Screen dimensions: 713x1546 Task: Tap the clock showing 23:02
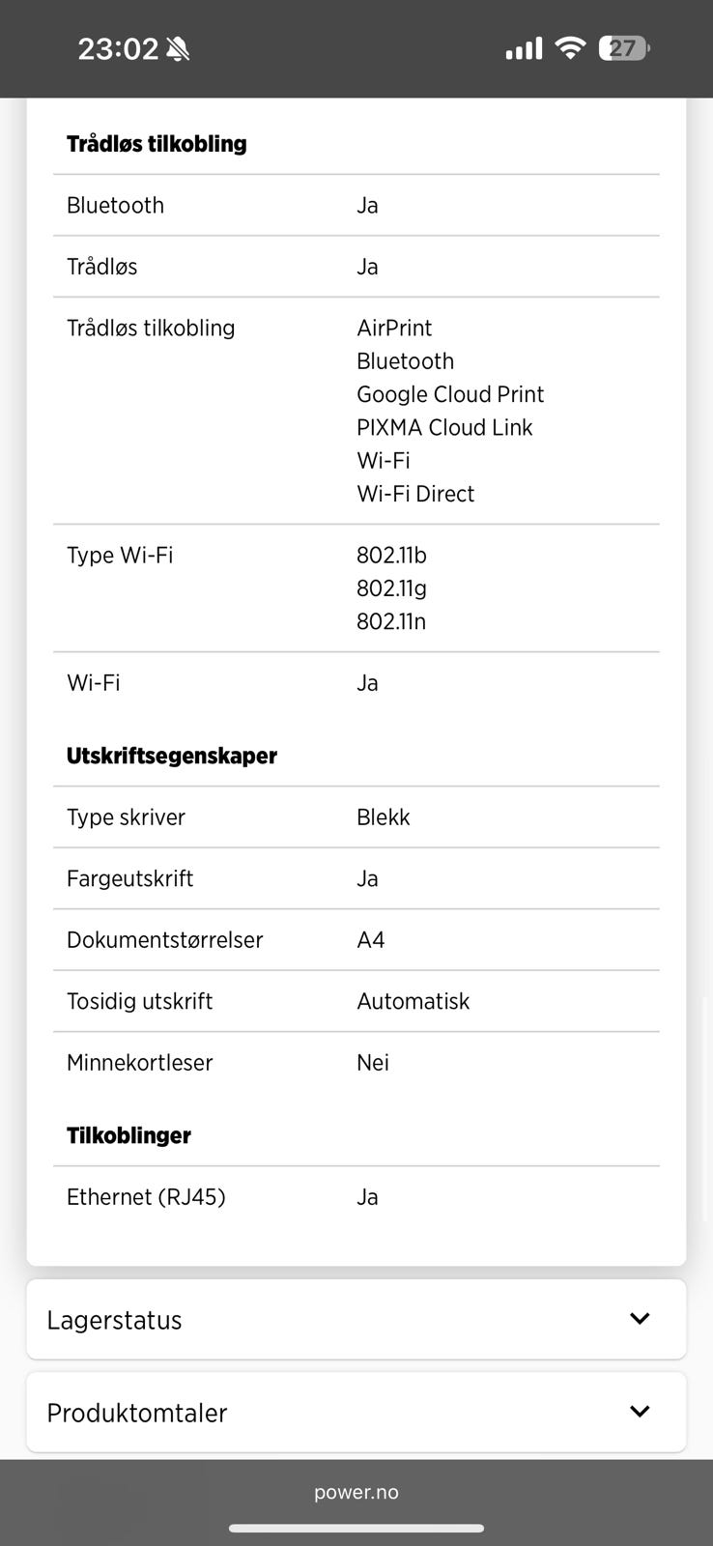point(117,49)
